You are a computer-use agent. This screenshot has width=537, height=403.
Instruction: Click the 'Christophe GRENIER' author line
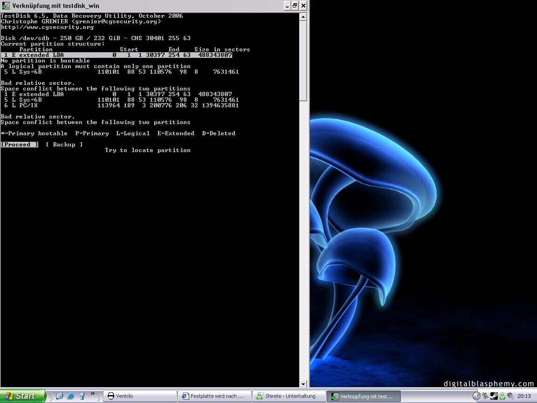coord(81,21)
